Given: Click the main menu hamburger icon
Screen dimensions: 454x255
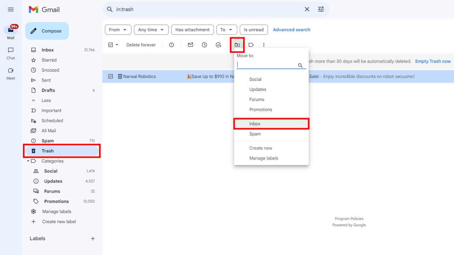Looking at the screenshot, I should (x=10, y=9).
